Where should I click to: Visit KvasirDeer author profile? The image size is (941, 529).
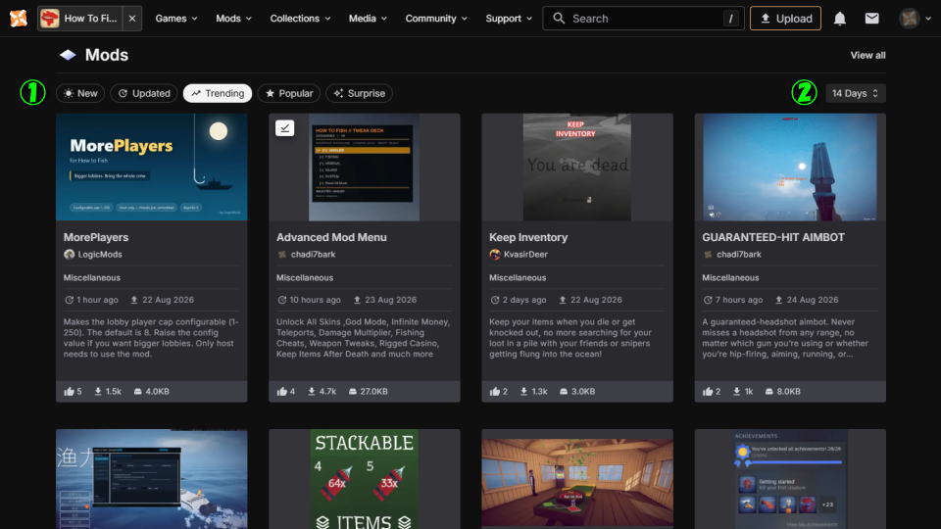click(519, 255)
